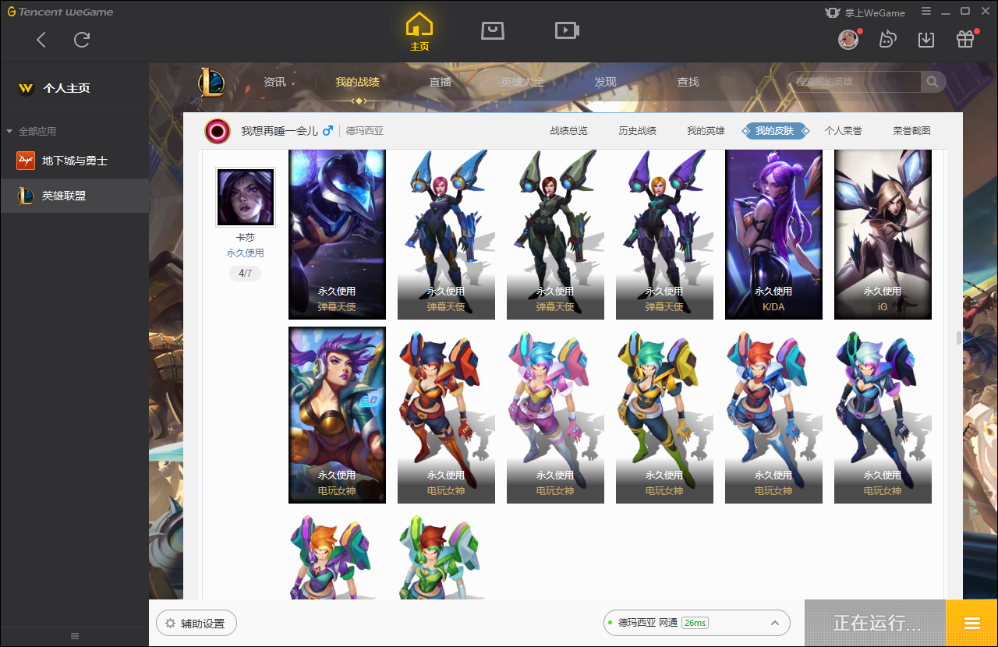Image resolution: width=998 pixels, height=647 pixels.
Task: Open the hamburger menu in title bar
Action: point(926,12)
